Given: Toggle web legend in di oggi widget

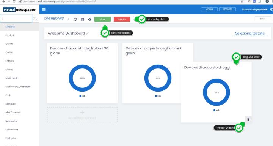Looking at the screenshot, I should tap(217, 110).
